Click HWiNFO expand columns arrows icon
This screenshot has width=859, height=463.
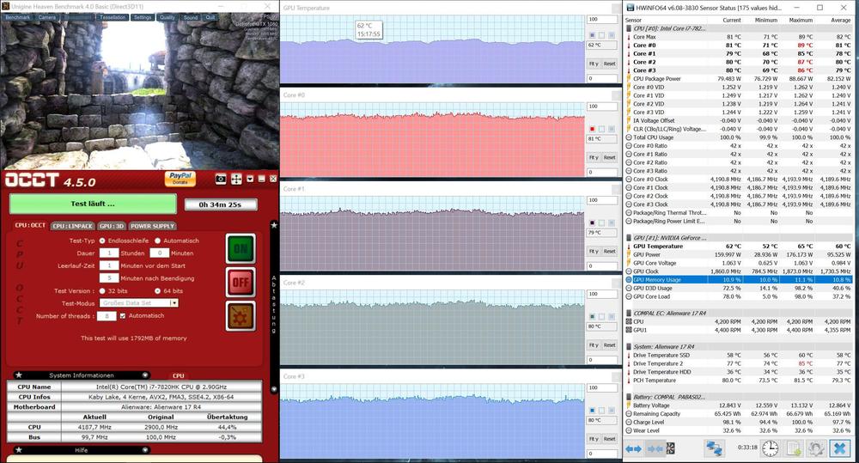point(633,448)
